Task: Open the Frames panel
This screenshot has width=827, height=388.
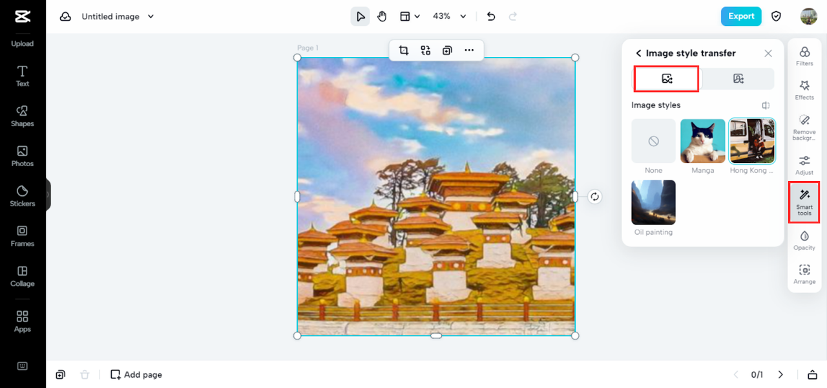Action: tap(23, 236)
